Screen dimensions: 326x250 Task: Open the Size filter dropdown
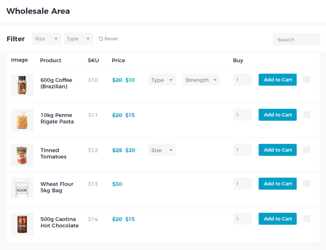click(46, 38)
